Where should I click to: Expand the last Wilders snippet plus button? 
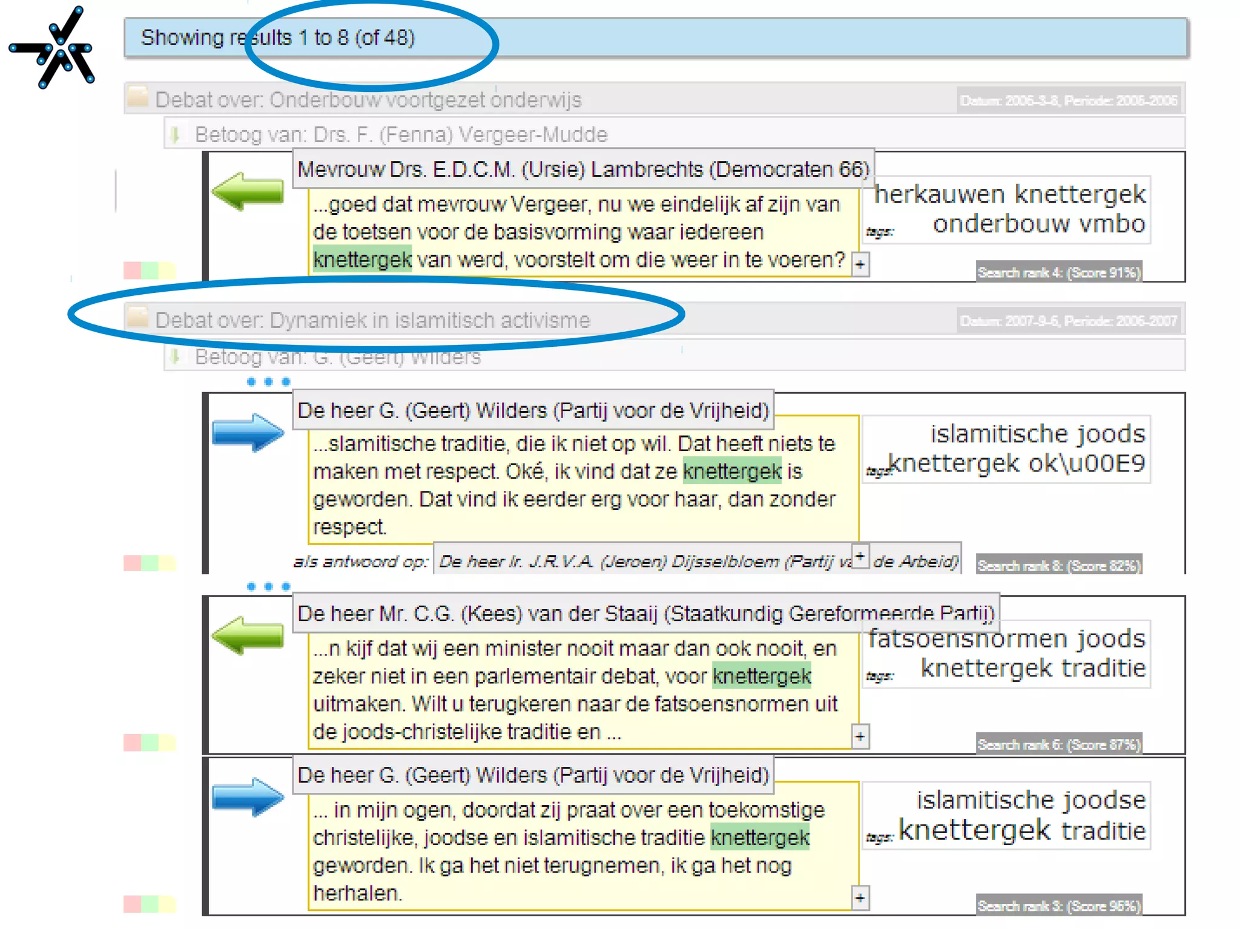click(860, 898)
